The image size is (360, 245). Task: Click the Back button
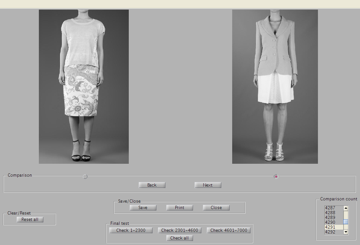click(x=152, y=185)
